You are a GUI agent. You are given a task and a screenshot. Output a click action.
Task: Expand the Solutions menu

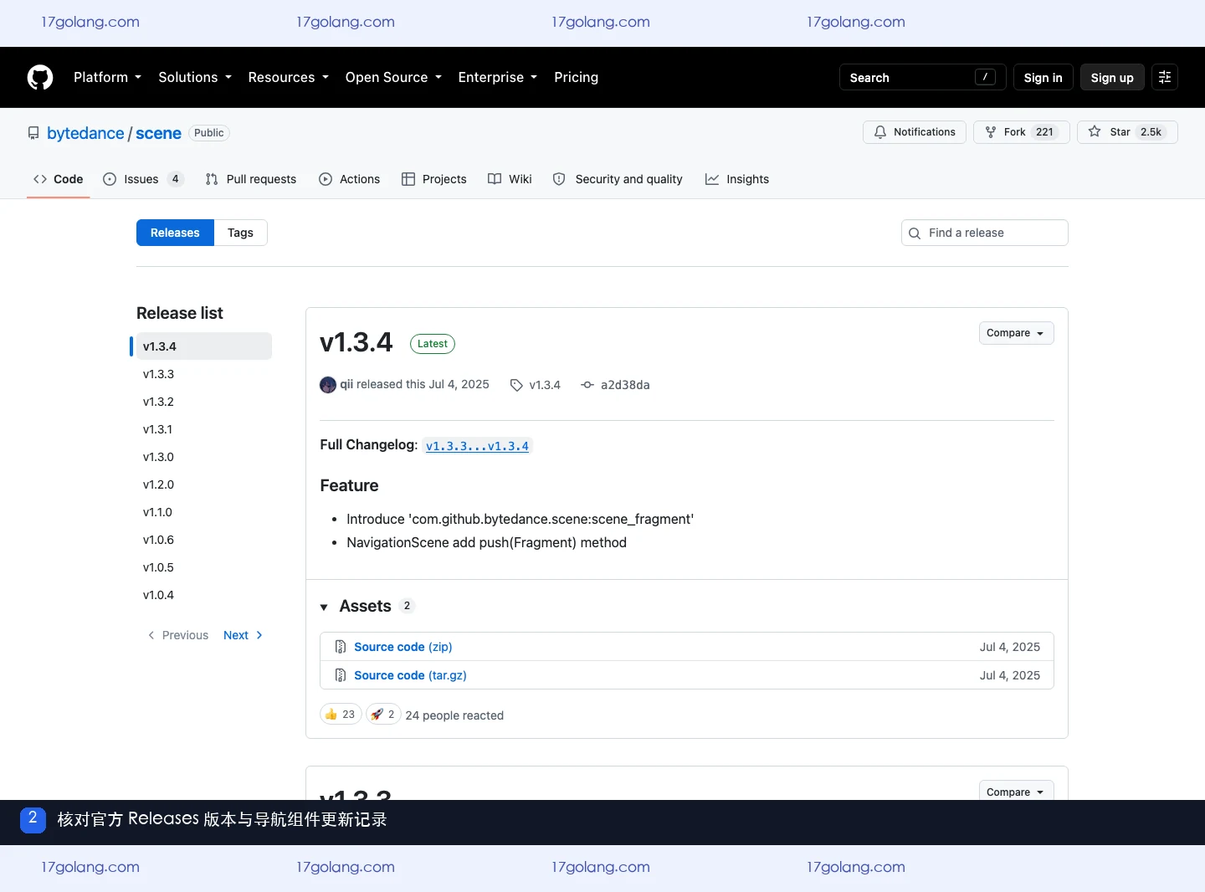[195, 77]
